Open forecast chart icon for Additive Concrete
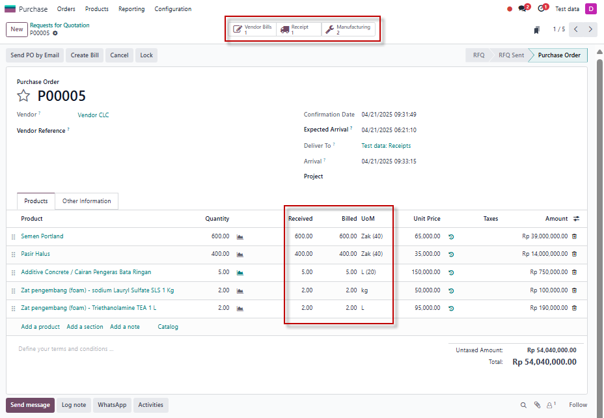 pos(240,272)
